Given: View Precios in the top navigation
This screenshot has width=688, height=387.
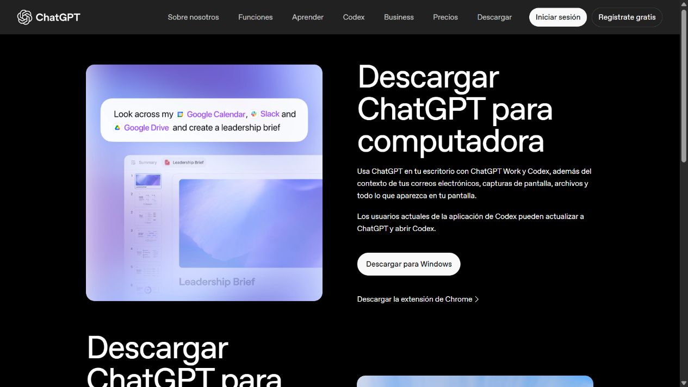Looking at the screenshot, I should (445, 17).
